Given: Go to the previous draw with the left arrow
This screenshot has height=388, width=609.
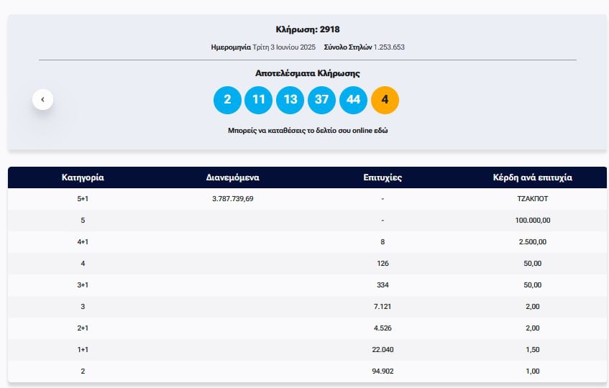Looking at the screenshot, I should pyautogui.click(x=42, y=100).
